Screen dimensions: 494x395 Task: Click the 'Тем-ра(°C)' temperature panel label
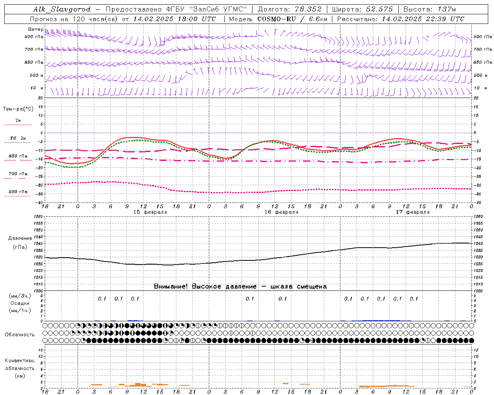coord(18,109)
